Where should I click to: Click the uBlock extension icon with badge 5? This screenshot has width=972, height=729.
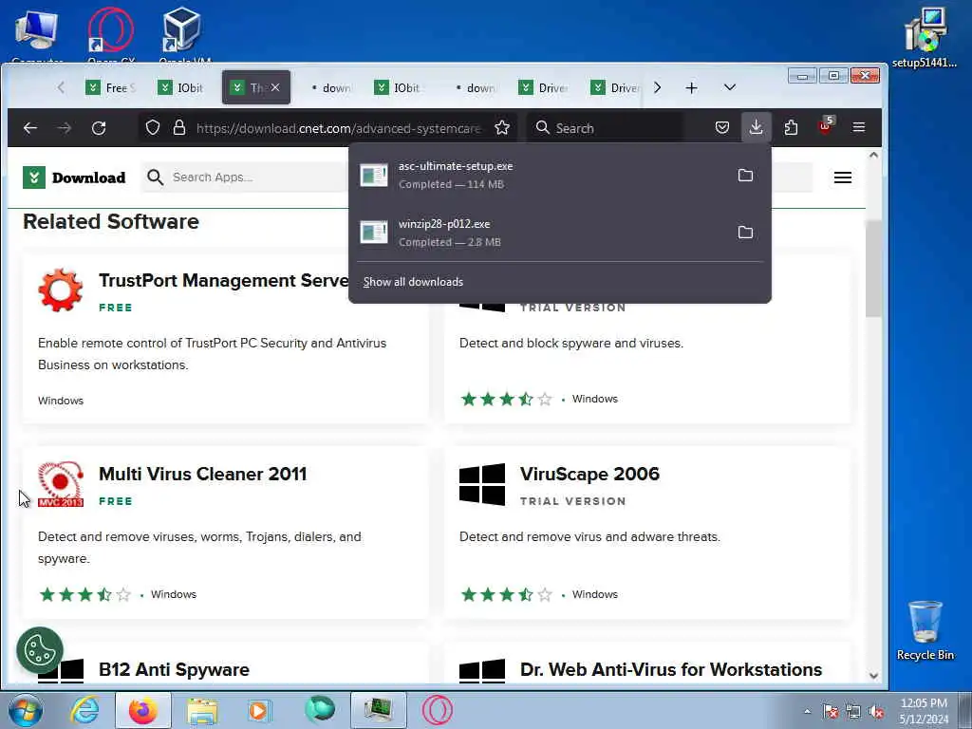coord(826,126)
